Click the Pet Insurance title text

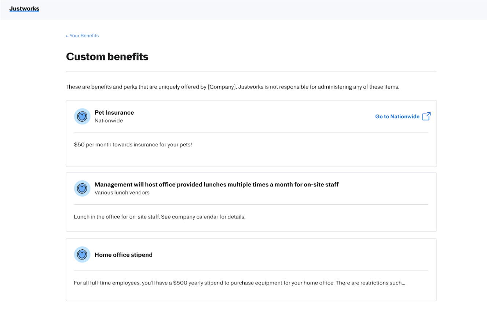click(x=114, y=112)
